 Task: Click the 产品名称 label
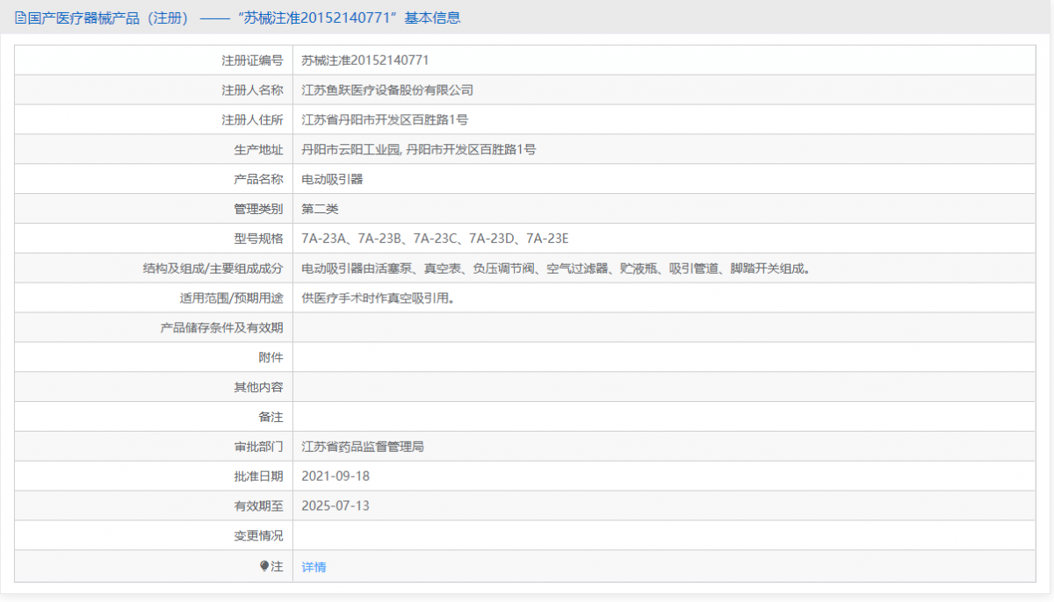point(258,180)
